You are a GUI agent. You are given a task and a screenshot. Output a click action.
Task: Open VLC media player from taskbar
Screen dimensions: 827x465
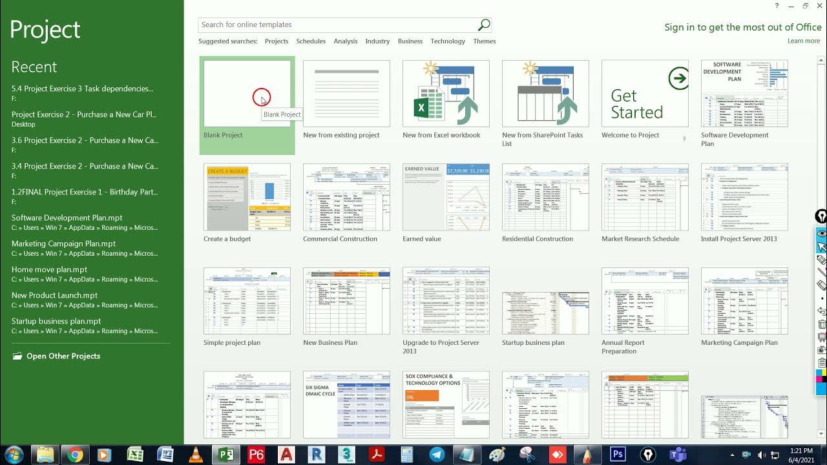pyautogui.click(x=195, y=455)
